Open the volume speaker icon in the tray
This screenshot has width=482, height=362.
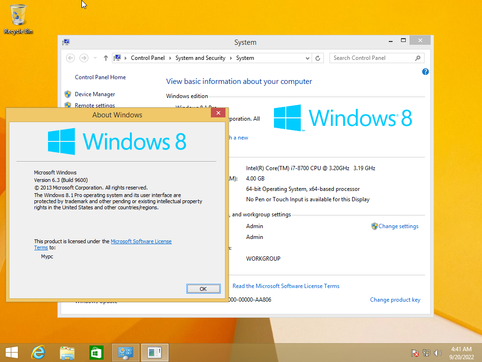click(x=437, y=353)
